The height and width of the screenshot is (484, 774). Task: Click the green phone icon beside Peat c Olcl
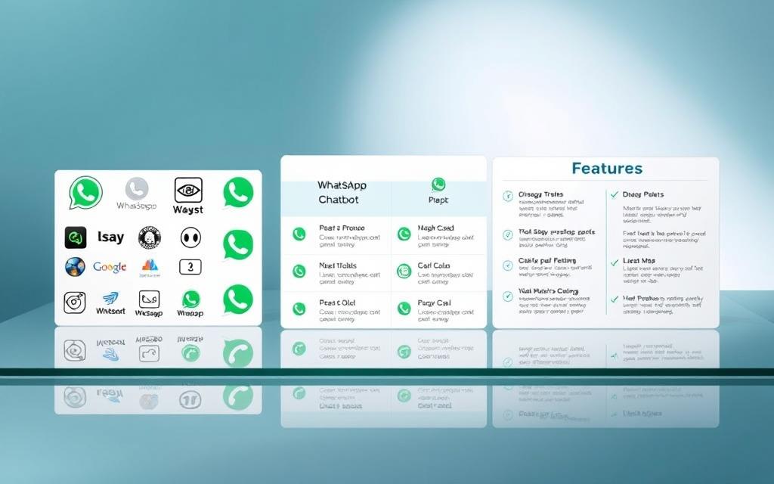click(x=299, y=309)
